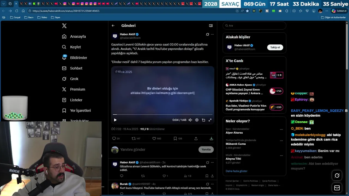This screenshot has width=349, height=196.
Task: Open Video bookmarks folder
Action: pyautogui.click(x=42, y=17)
